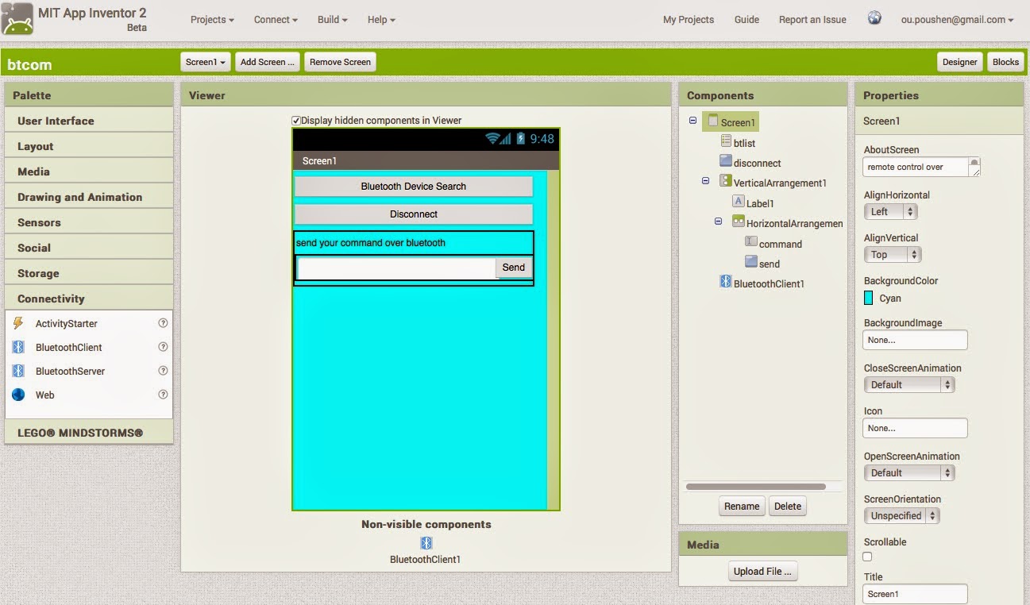The height and width of the screenshot is (605, 1030).
Task: Click the BluetoothClient1 icon in component tree
Action: [725, 281]
